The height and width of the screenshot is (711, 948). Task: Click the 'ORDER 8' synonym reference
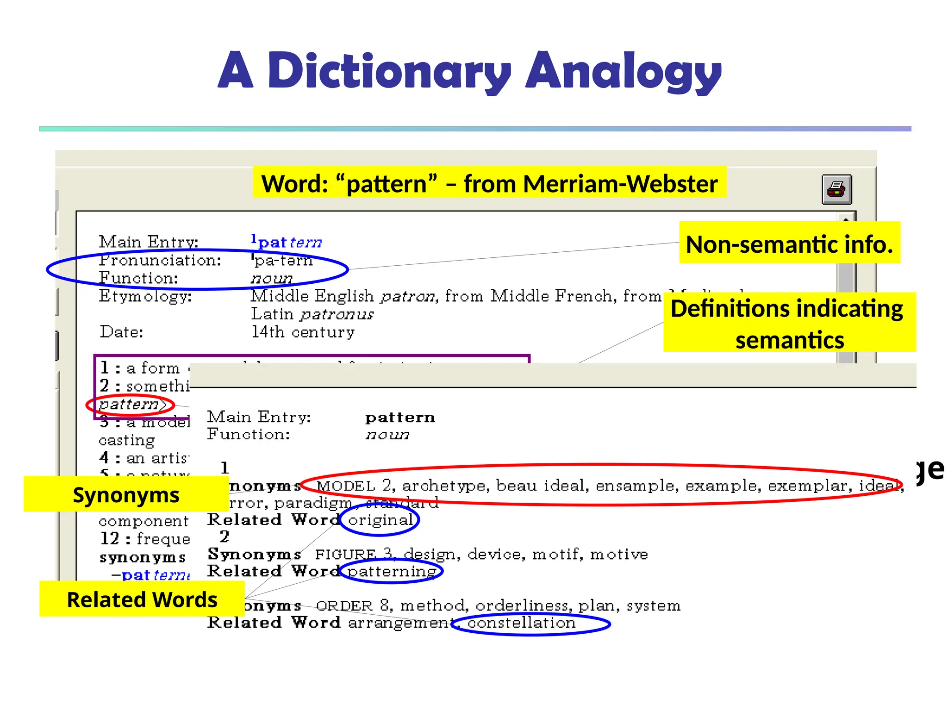coord(353,606)
